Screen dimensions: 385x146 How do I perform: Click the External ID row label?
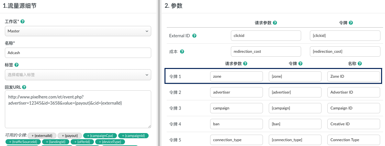tap(180, 36)
